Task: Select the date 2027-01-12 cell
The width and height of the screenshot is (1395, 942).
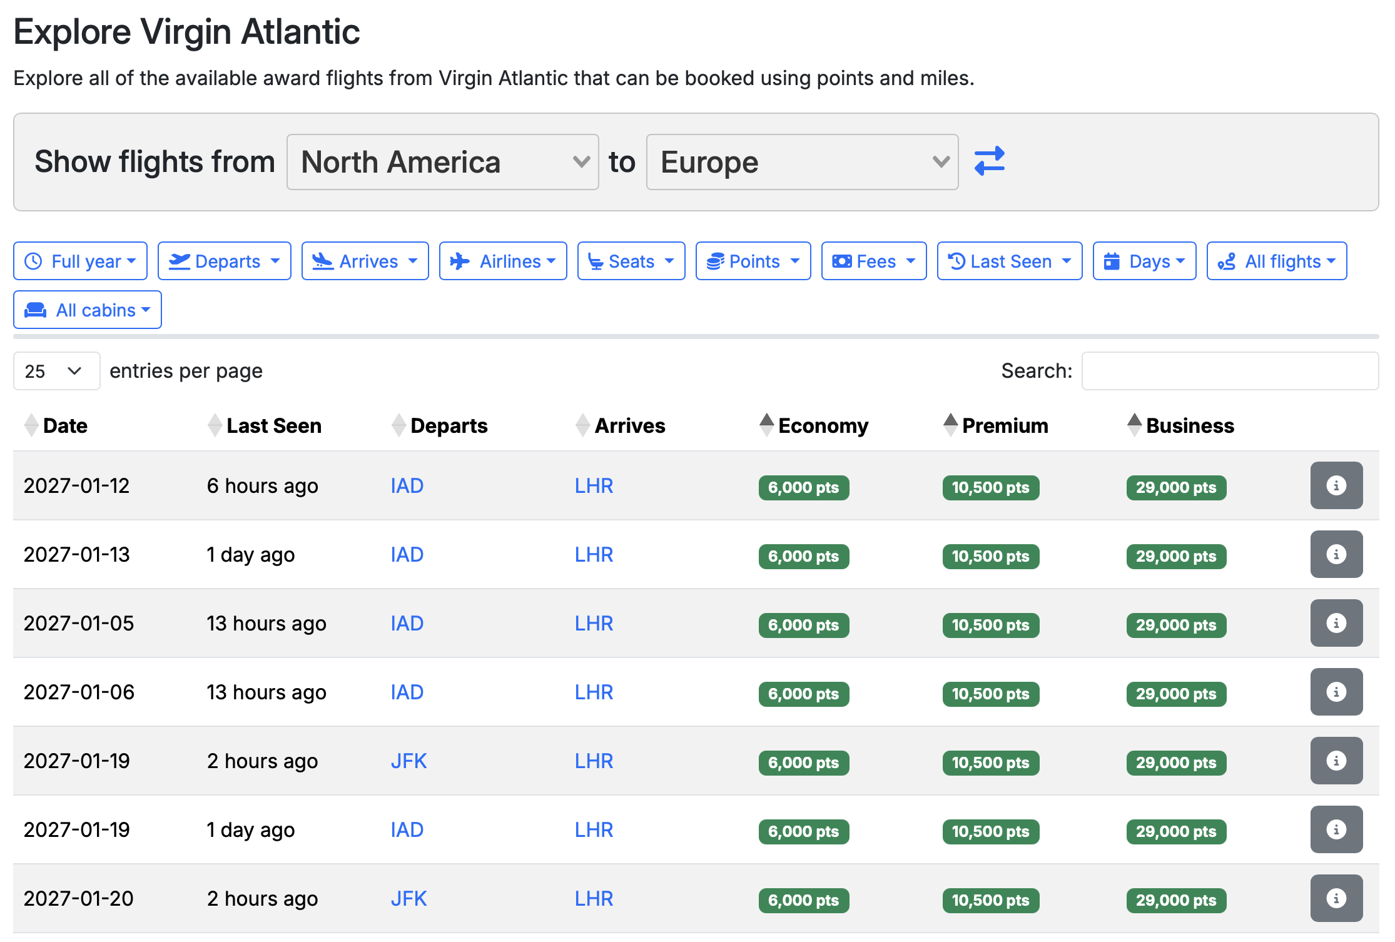Action: 76,485
